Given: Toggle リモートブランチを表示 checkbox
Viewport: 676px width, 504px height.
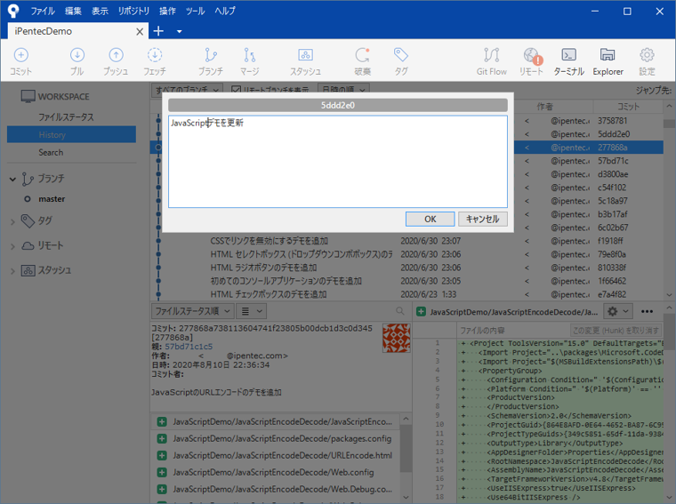Looking at the screenshot, I should (236, 89).
